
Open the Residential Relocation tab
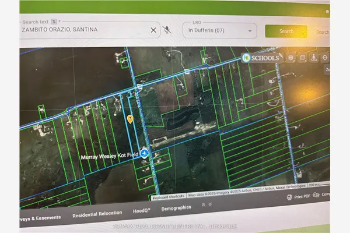click(97, 214)
